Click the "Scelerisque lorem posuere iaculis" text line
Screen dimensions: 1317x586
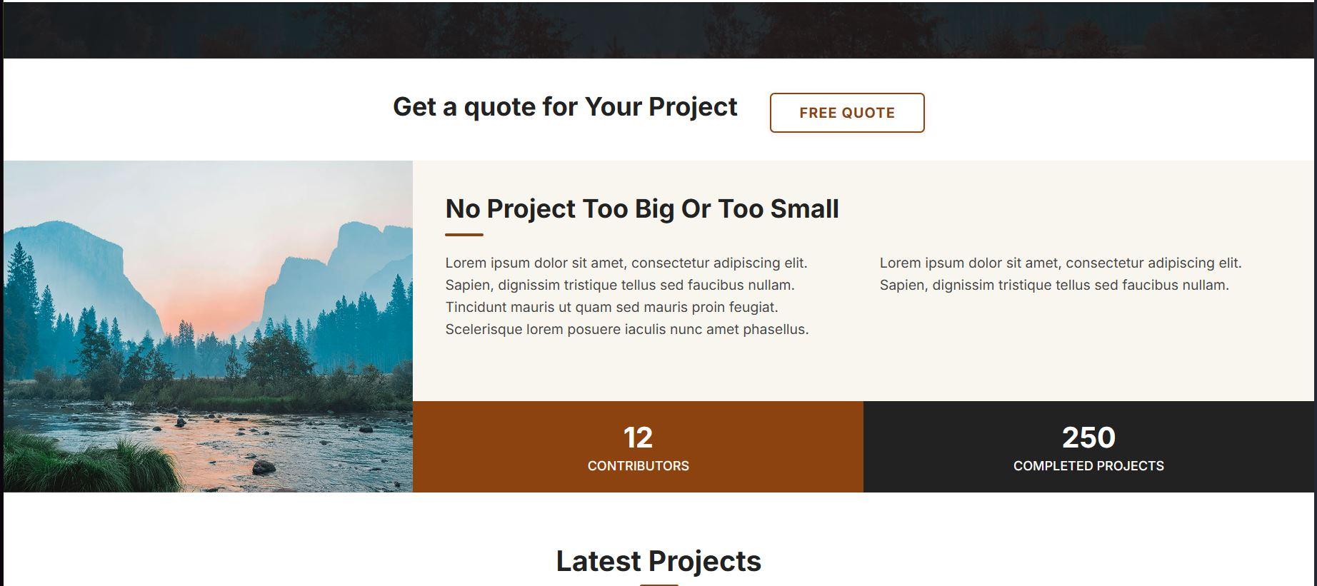point(626,330)
